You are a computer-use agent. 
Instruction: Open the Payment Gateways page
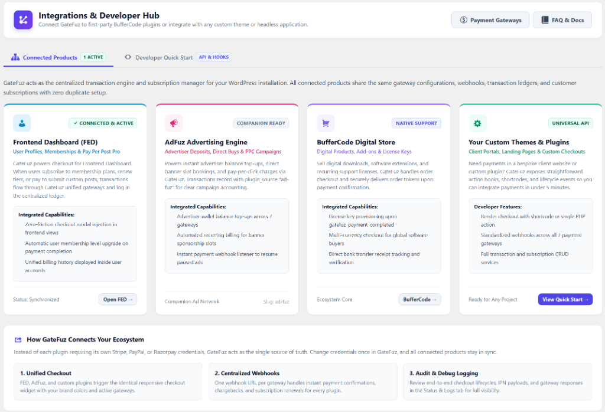[490, 20]
